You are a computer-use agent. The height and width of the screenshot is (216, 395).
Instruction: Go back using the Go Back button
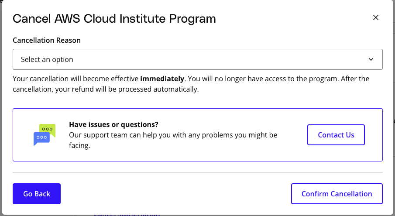(x=37, y=194)
